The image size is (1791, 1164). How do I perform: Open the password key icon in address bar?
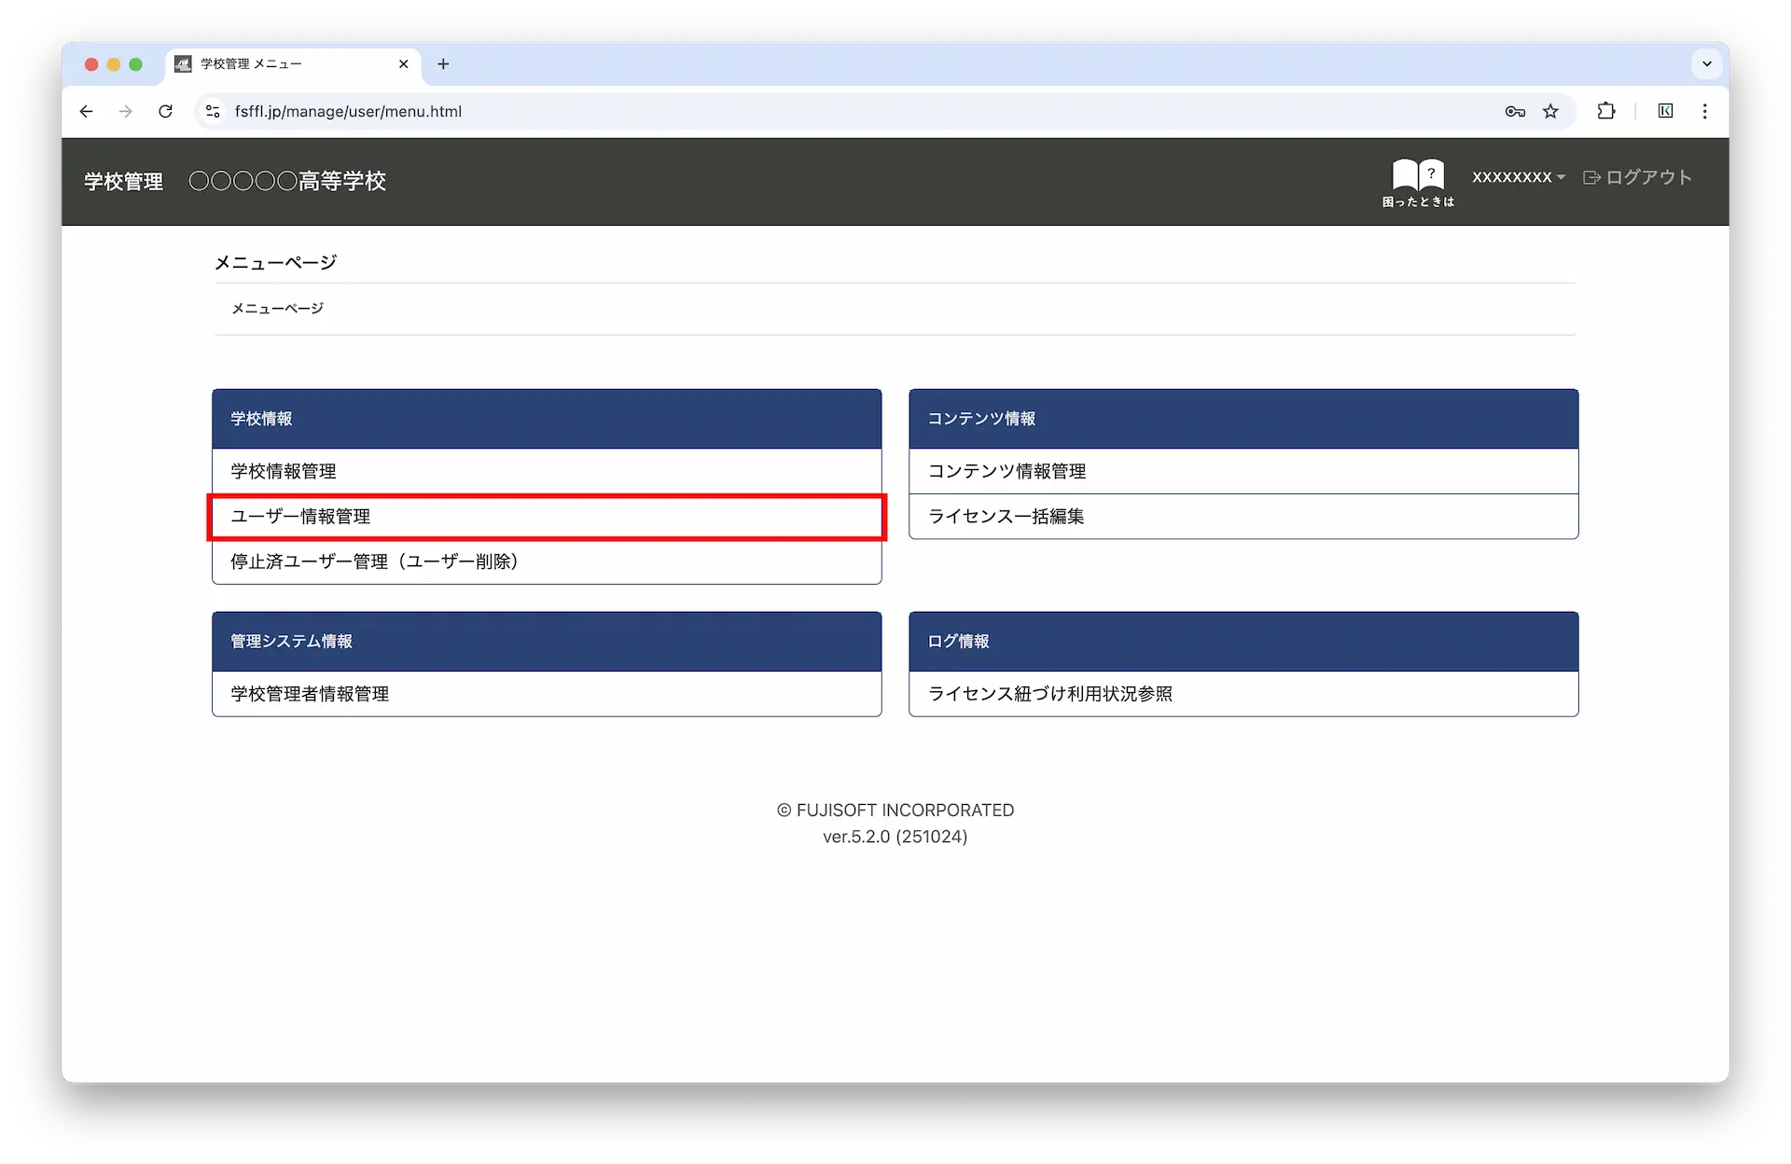(1515, 111)
